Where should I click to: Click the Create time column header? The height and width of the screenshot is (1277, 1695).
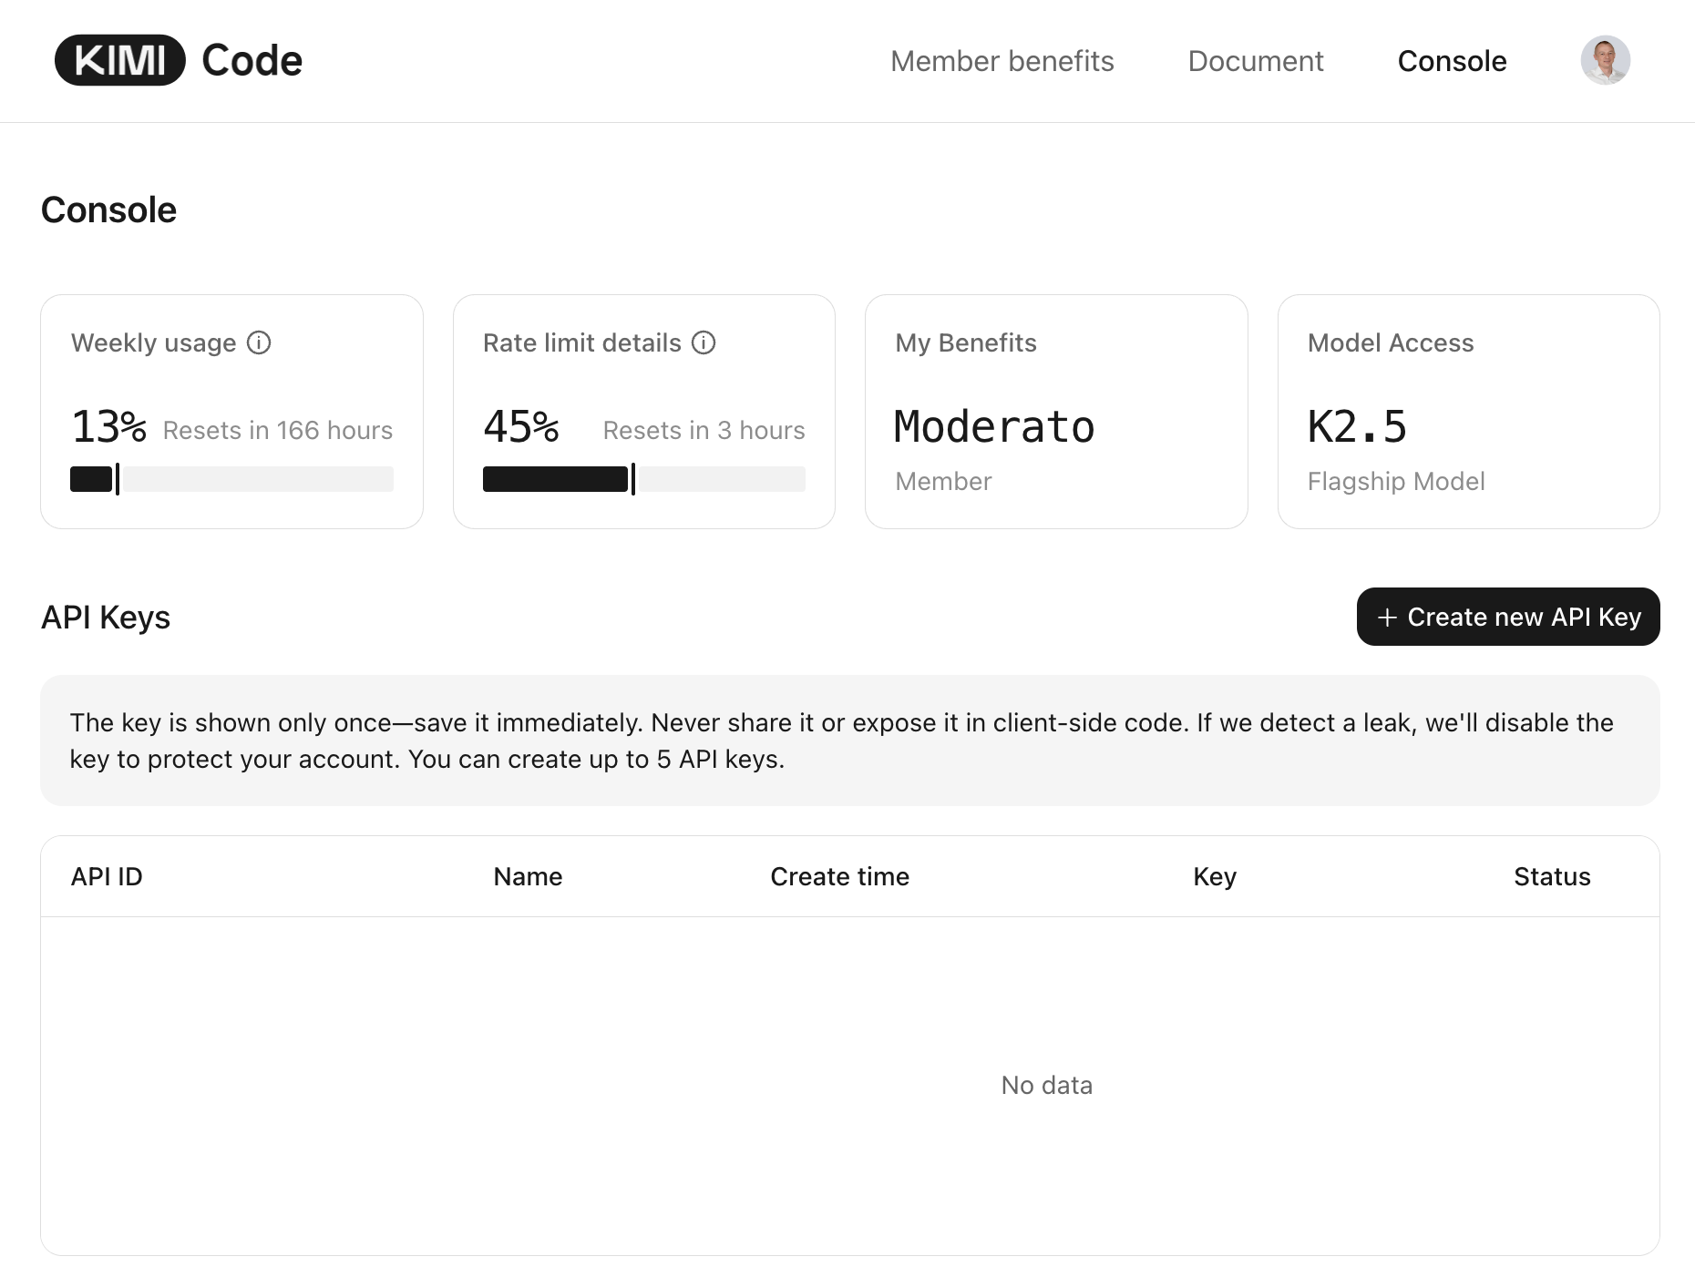pyautogui.click(x=839, y=876)
